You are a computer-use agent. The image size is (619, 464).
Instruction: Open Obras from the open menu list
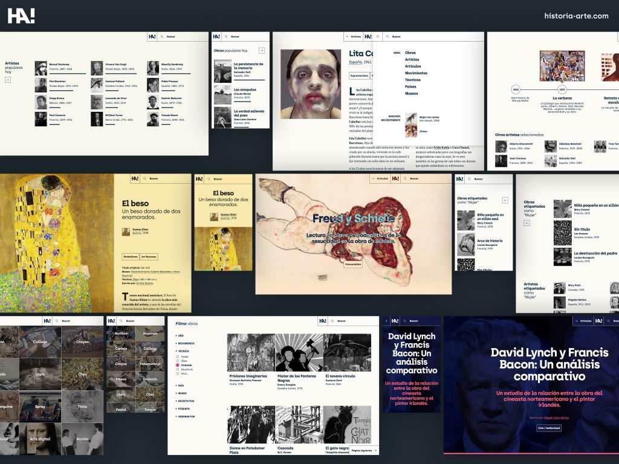click(x=410, y=53)
